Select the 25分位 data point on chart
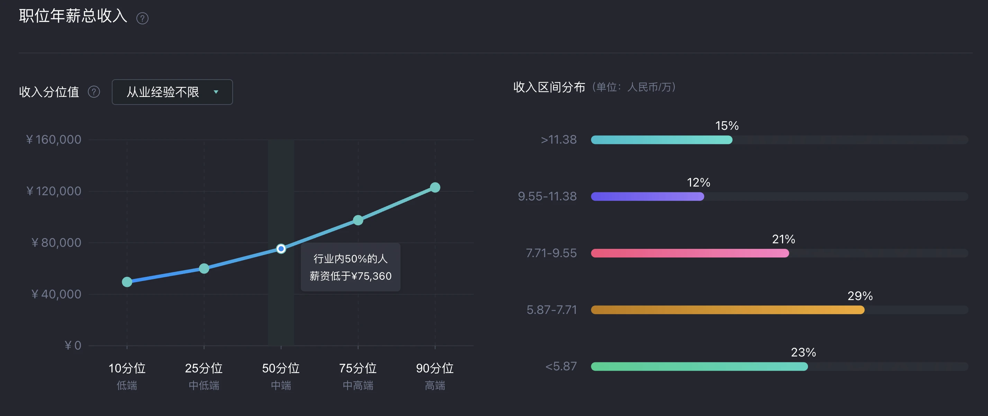The height and width of the screenshot is (416, 988). click(x=204, y=268)
